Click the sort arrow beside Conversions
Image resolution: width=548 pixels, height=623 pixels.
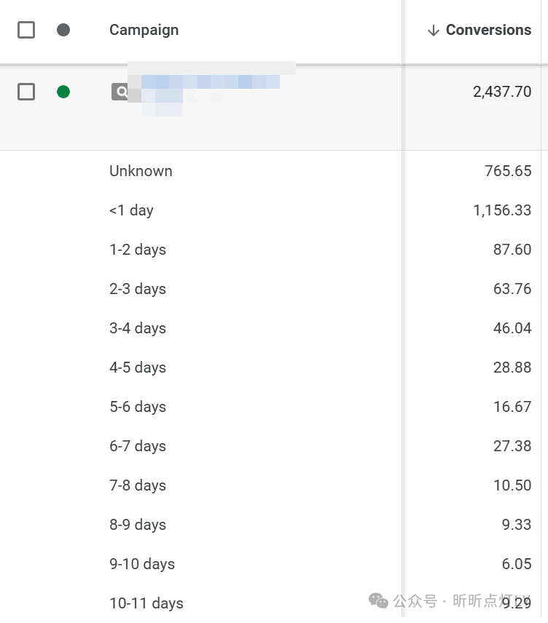click(434, 30)
